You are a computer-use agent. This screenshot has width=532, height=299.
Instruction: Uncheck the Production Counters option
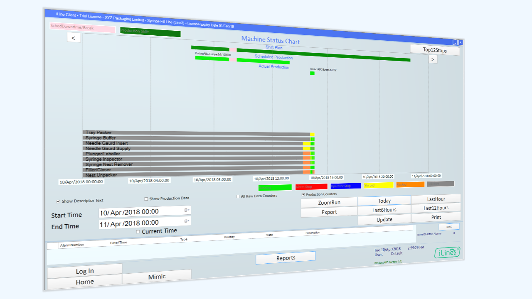pos(303,194)
